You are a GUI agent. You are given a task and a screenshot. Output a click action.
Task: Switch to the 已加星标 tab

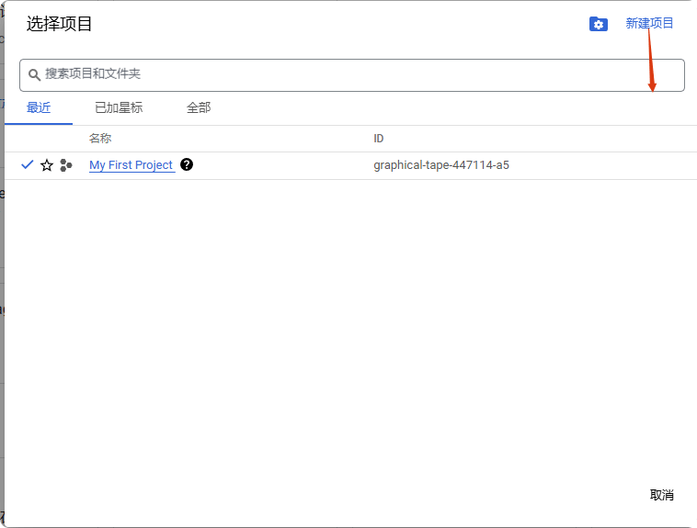coord(119,107)
